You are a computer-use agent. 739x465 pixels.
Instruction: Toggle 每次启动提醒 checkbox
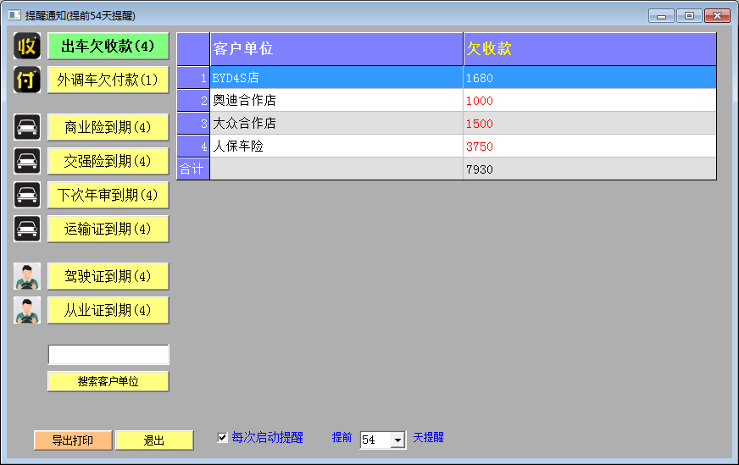coord(222,438)
